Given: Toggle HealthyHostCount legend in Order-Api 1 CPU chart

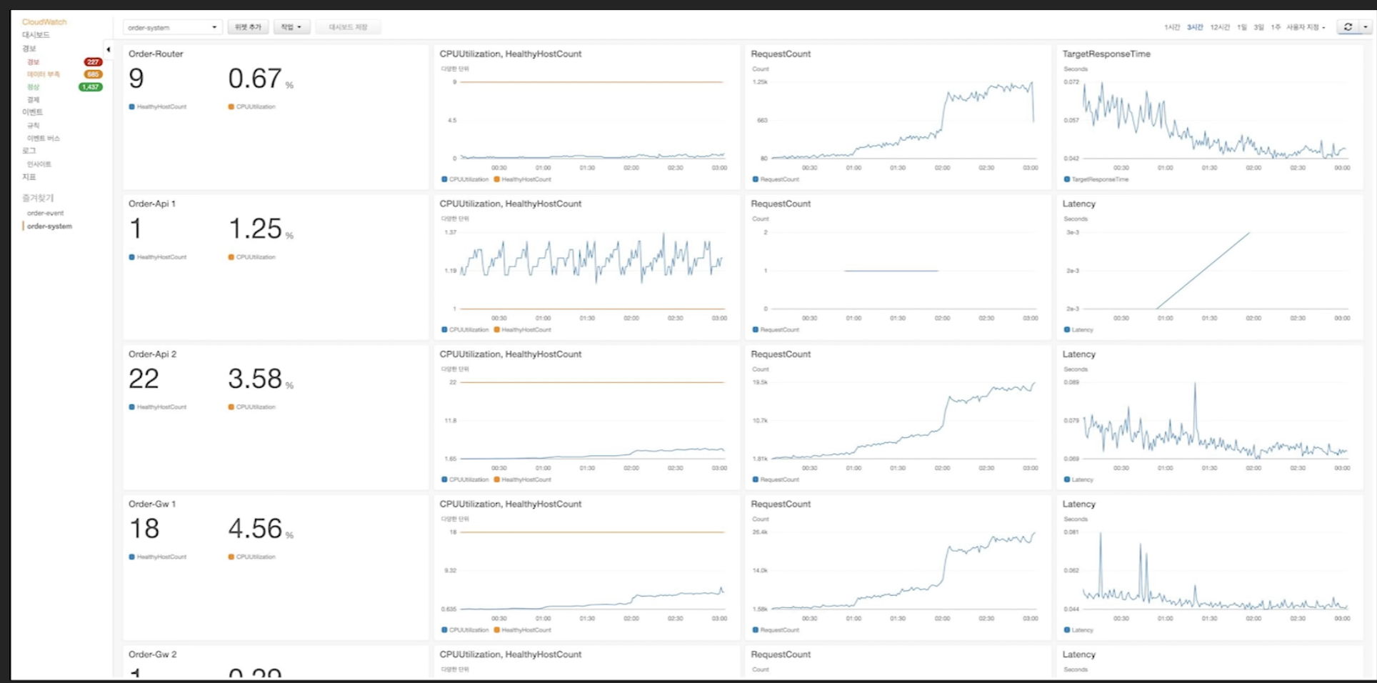Looking at the screenshot, I should 522,330.
